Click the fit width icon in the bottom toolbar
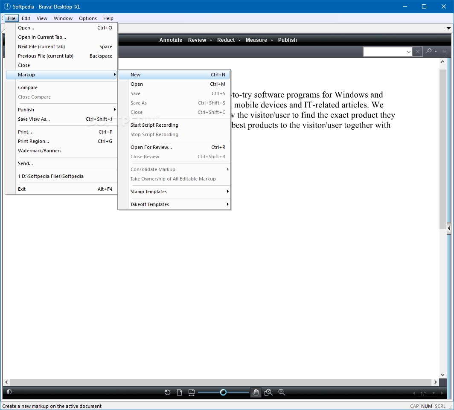 tap(192, 393)
